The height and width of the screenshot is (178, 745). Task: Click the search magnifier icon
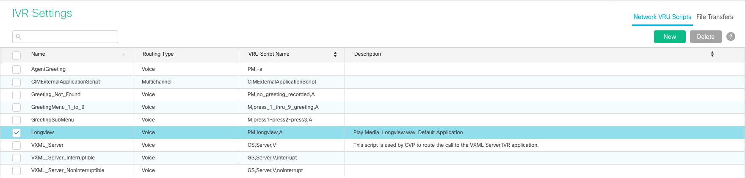pyautogui.click(x=18, y=37)
